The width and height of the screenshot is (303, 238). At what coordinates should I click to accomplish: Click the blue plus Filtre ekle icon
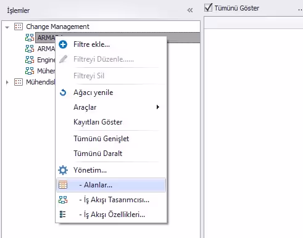[63, 44]
